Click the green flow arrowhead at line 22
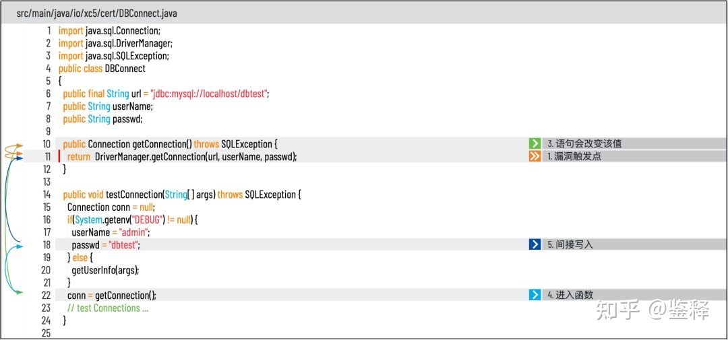 pos(20,292)
